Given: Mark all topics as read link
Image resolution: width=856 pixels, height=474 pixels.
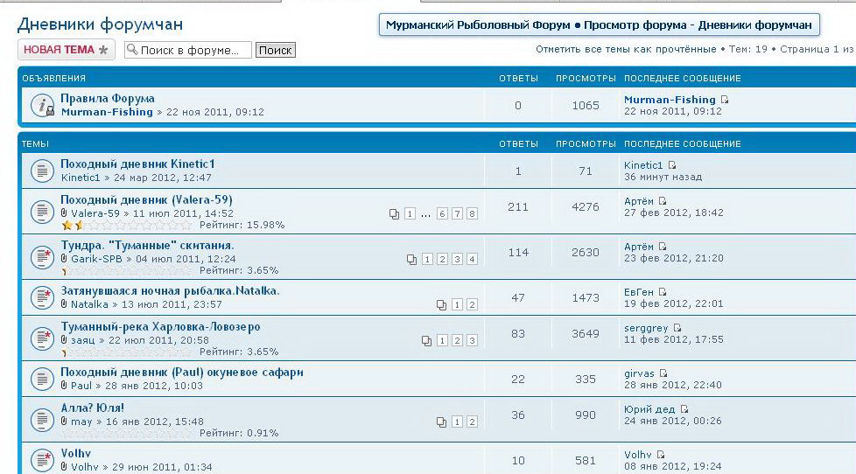Looking at the screenshot, I should coord(626,49).
